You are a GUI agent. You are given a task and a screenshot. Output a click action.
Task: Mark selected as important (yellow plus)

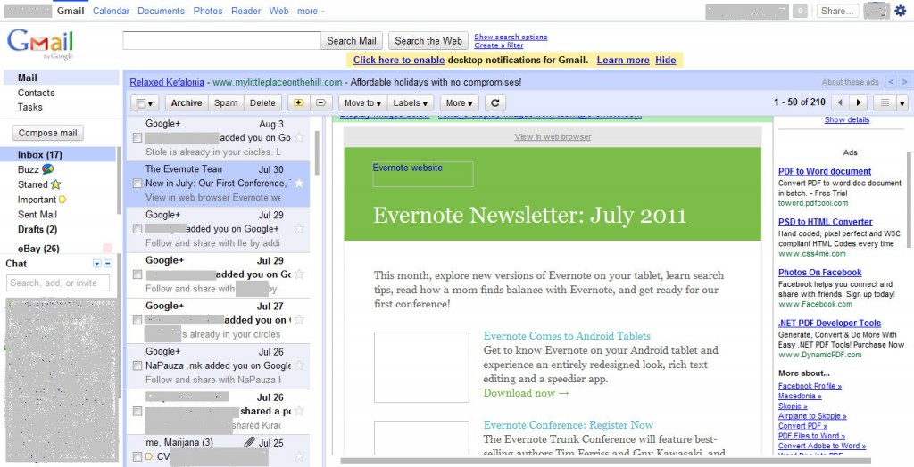[299, 103]
